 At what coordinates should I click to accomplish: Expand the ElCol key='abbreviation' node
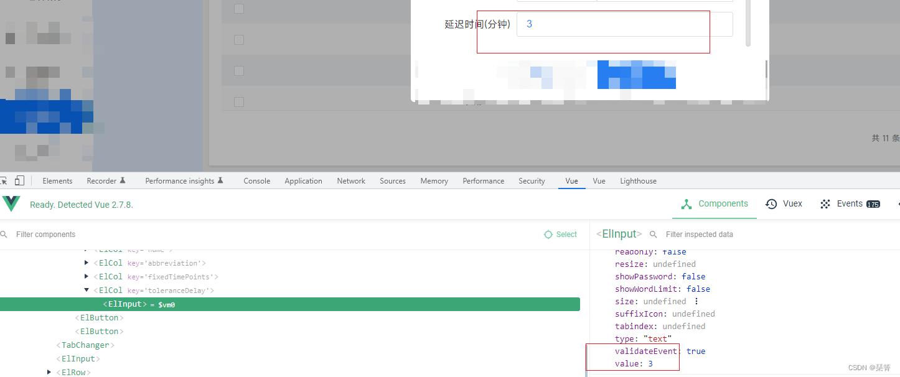click(87, 263)
